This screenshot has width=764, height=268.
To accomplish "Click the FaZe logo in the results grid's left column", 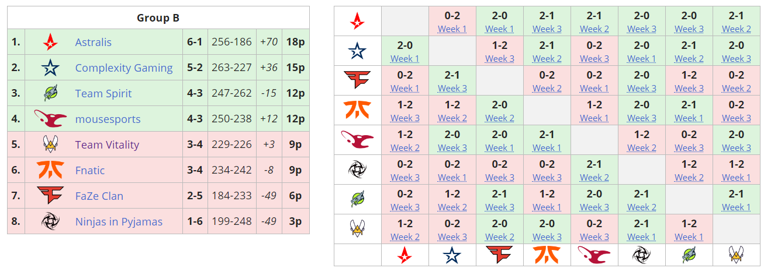I will (357, 80).
